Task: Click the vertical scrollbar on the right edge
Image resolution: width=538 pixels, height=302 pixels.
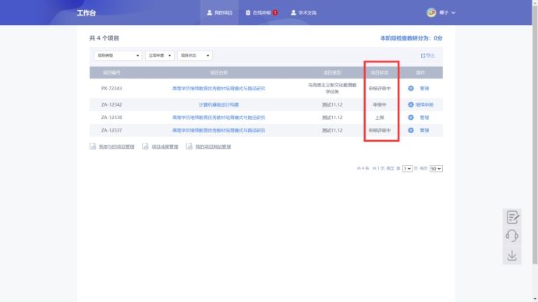Action: (535, 134)
